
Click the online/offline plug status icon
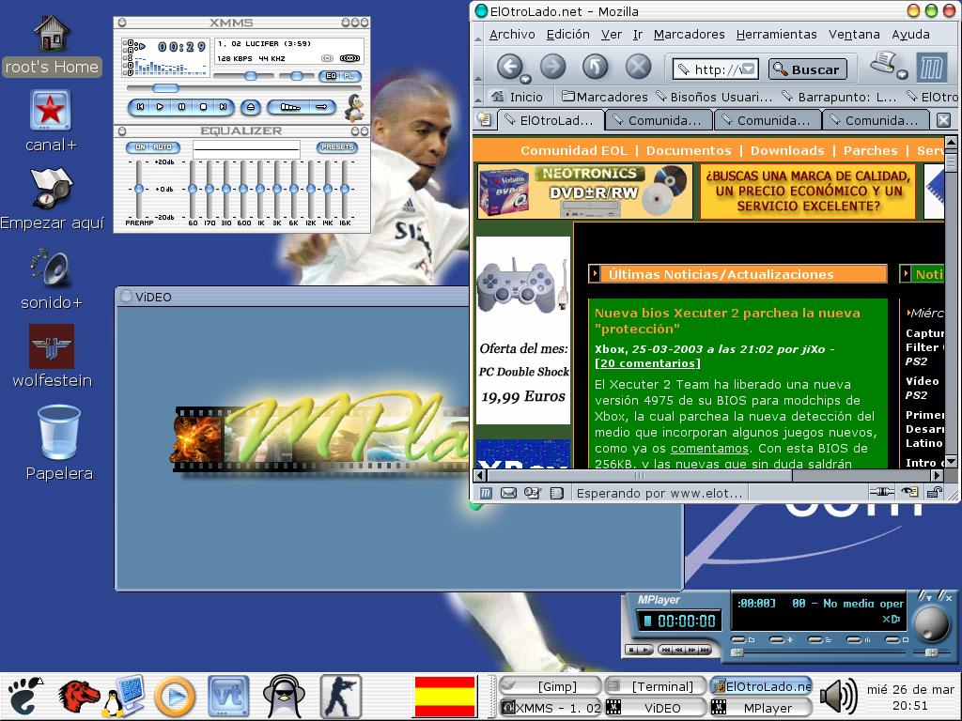pos(881,492)
